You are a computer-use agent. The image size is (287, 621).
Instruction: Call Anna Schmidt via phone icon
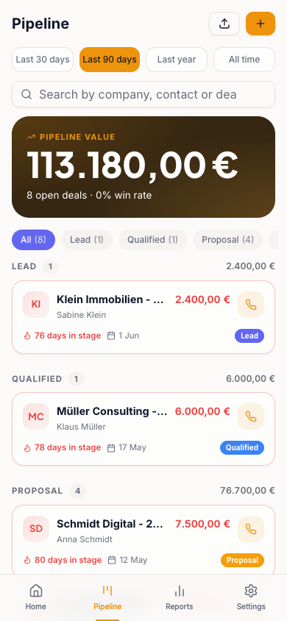coord(251,529)
